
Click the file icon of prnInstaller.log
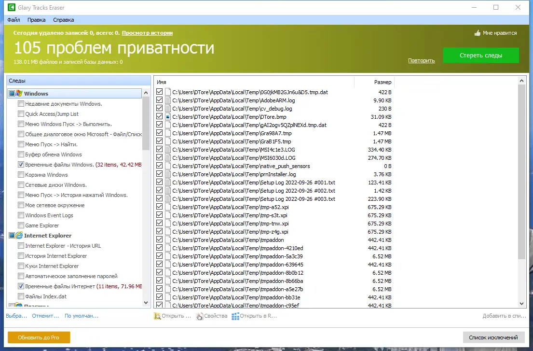(167, 174)
